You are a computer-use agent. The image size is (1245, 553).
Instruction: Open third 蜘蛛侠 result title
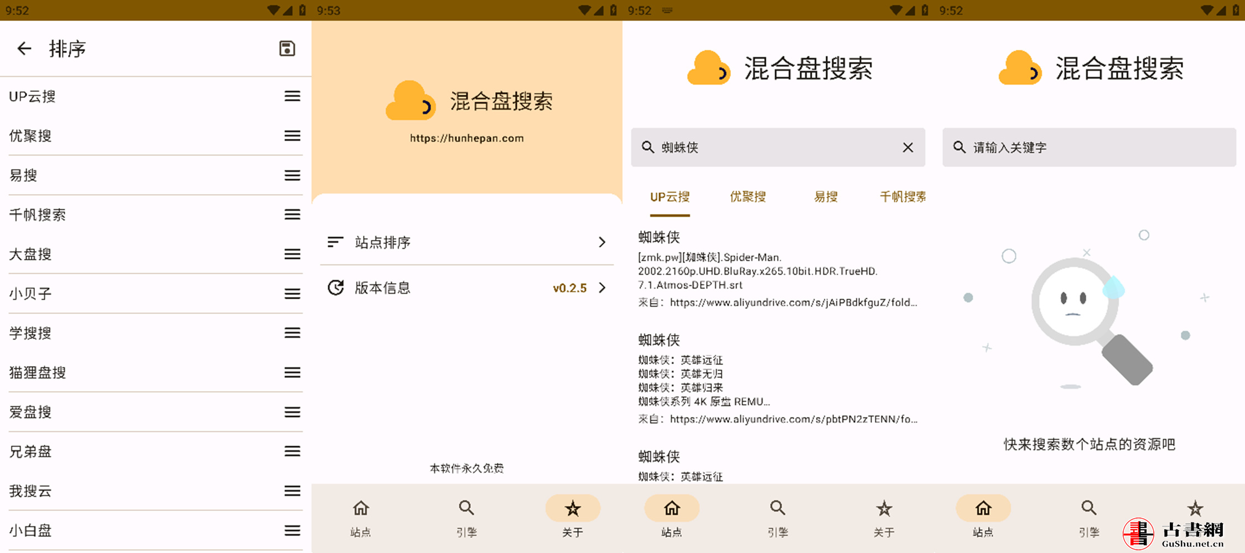point(659,457)
